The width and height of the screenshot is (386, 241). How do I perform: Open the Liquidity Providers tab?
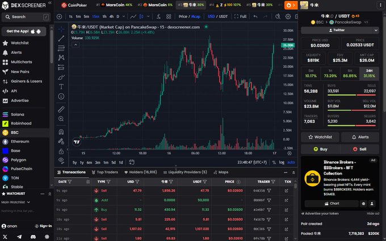click(x=185, y=172)
